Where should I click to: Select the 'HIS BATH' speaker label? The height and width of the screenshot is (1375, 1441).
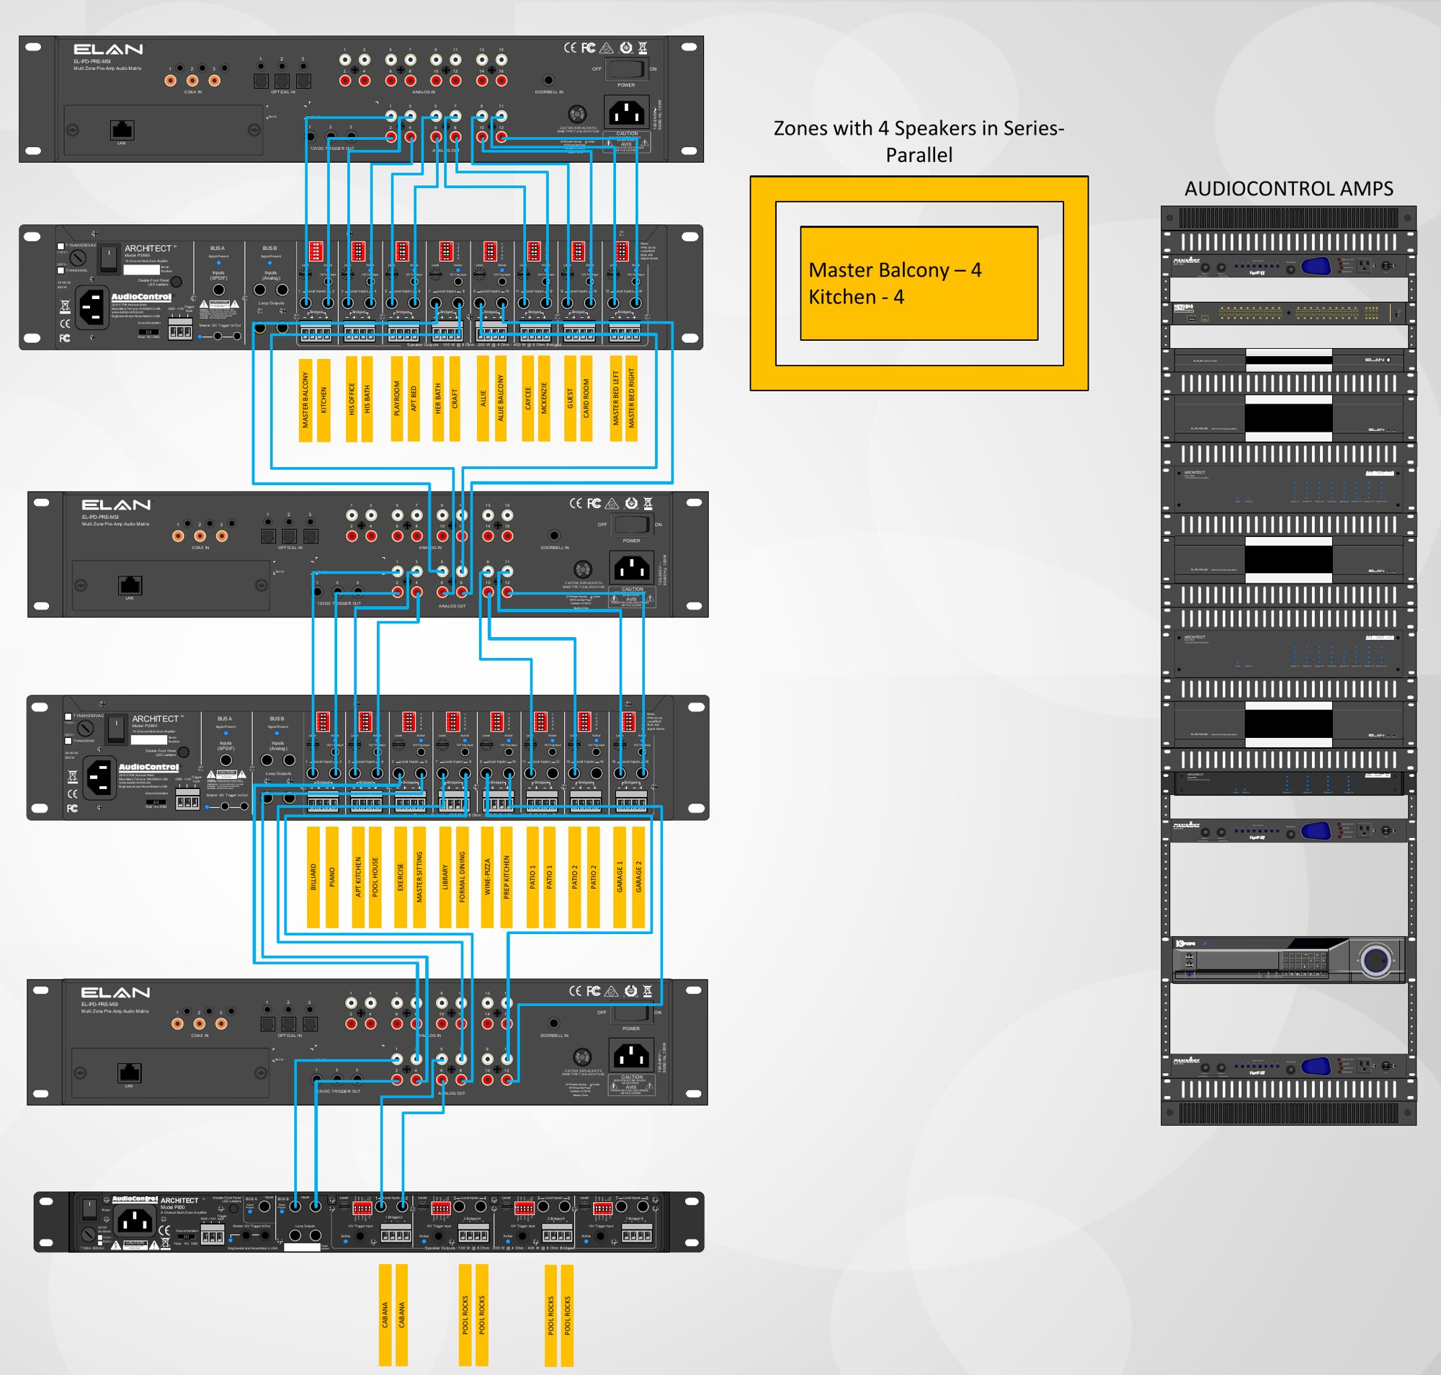(x=367, y=399)
